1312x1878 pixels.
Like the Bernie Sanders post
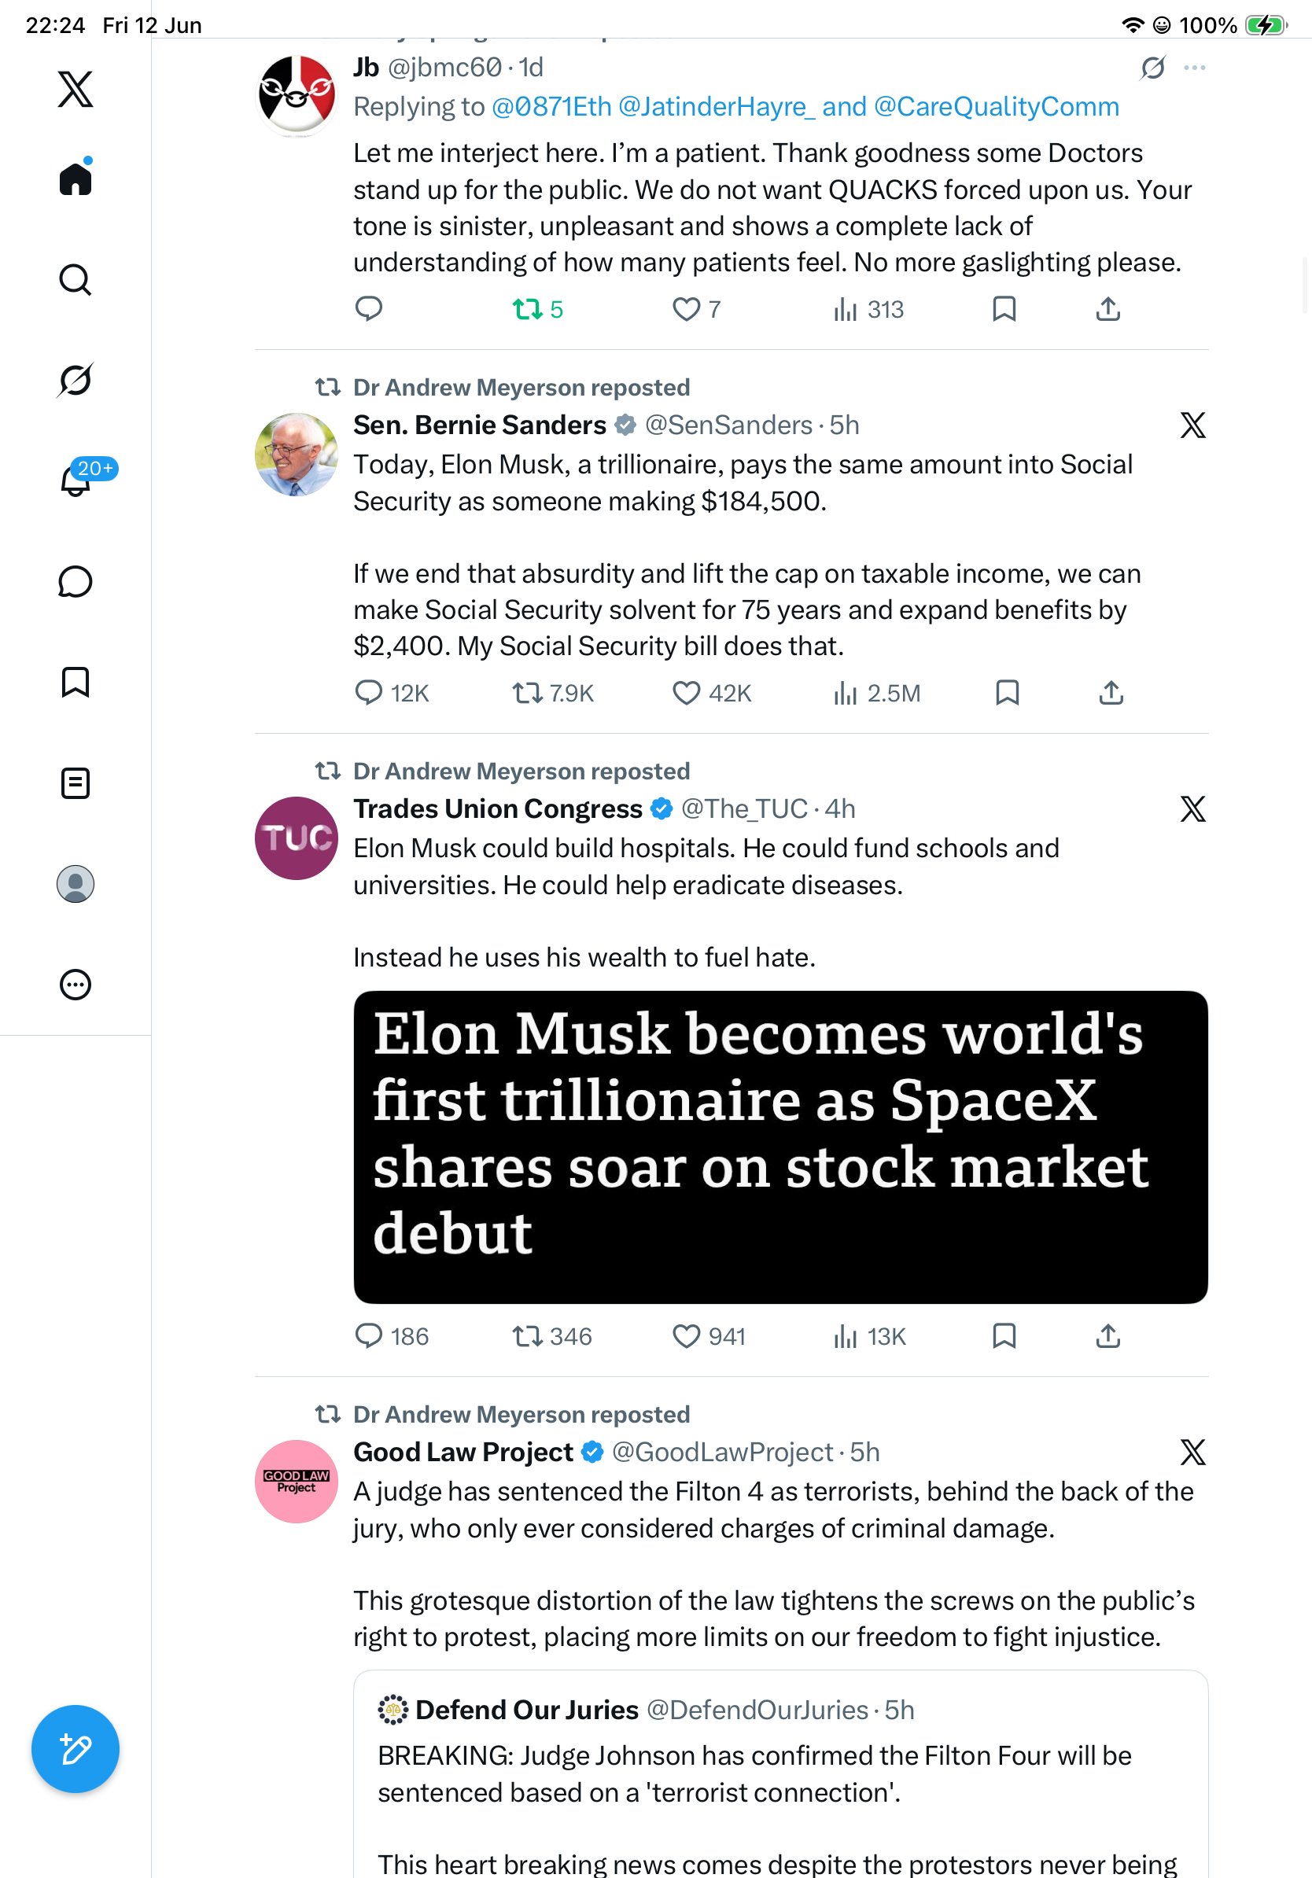click(x=712, y=693)
